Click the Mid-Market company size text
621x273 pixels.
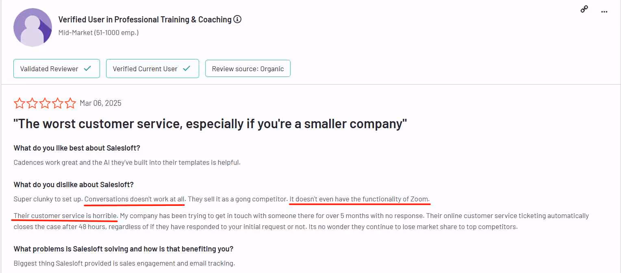[x=98, y=32]
